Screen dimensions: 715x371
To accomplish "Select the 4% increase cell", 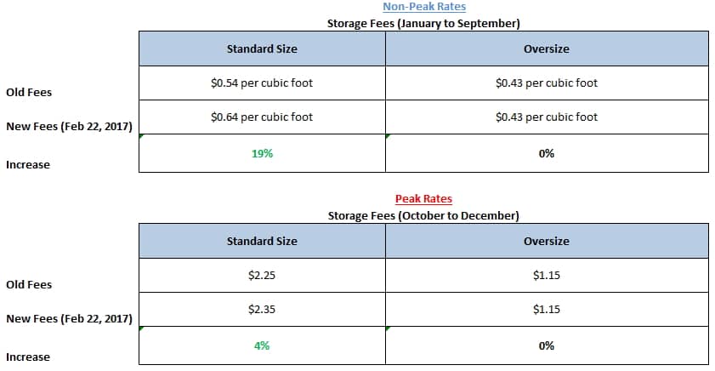I will point(262,345).
